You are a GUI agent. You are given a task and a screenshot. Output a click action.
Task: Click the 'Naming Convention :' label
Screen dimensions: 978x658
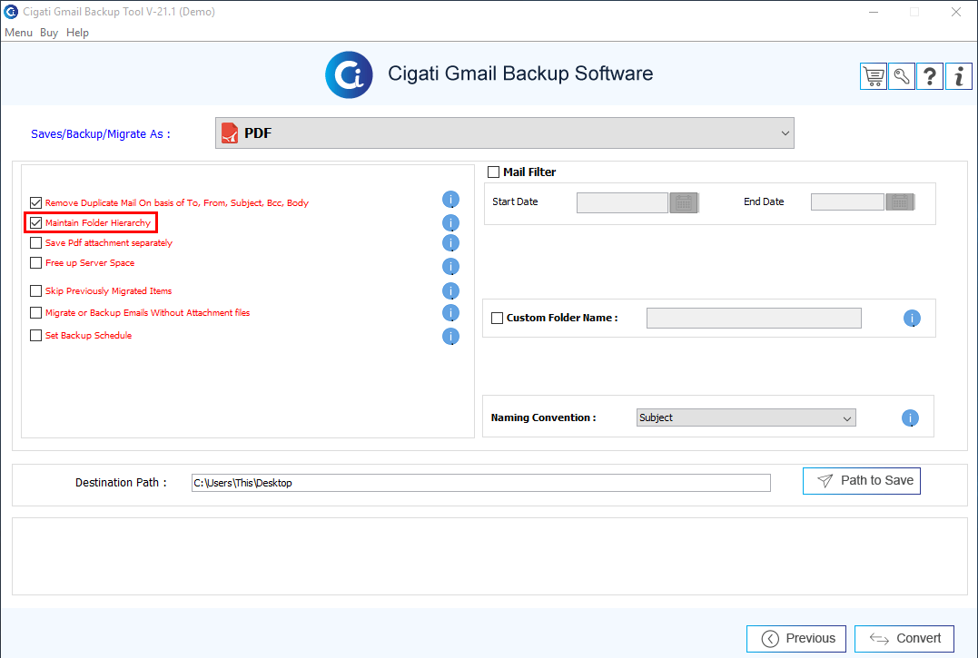point(543,417)
